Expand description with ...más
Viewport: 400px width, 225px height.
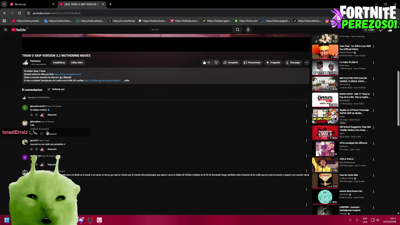pos(126,80)
